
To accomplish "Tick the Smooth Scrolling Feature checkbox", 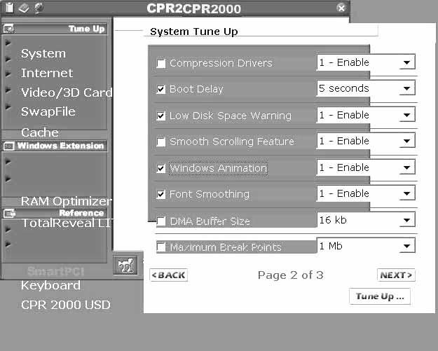I will [x=161, y=142].
